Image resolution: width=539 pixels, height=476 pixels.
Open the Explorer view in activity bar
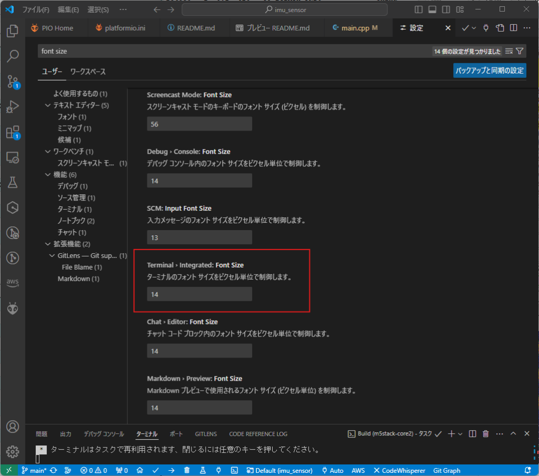coord(13,31)
